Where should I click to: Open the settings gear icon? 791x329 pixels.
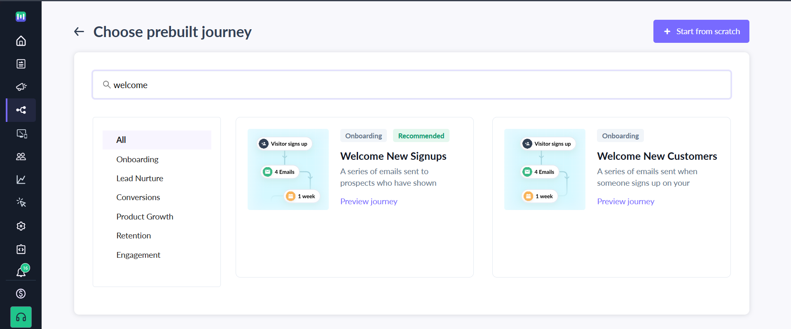click(21, 226)
